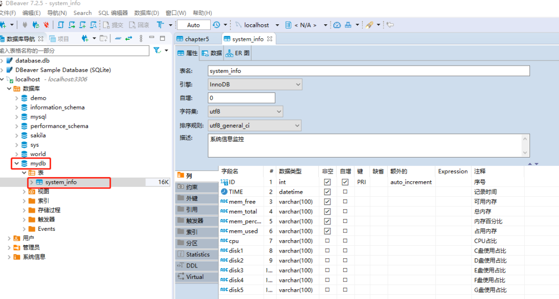
Task: Open the SQL 编辑器 menu
Action: point(113,13)
